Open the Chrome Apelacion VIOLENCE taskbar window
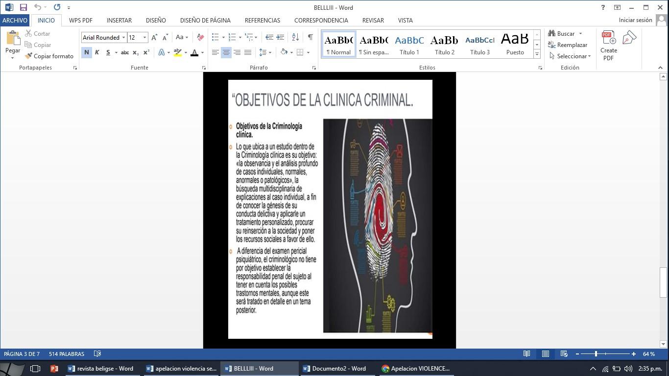Viewport: 669px width, 376px height. (416, 369)
